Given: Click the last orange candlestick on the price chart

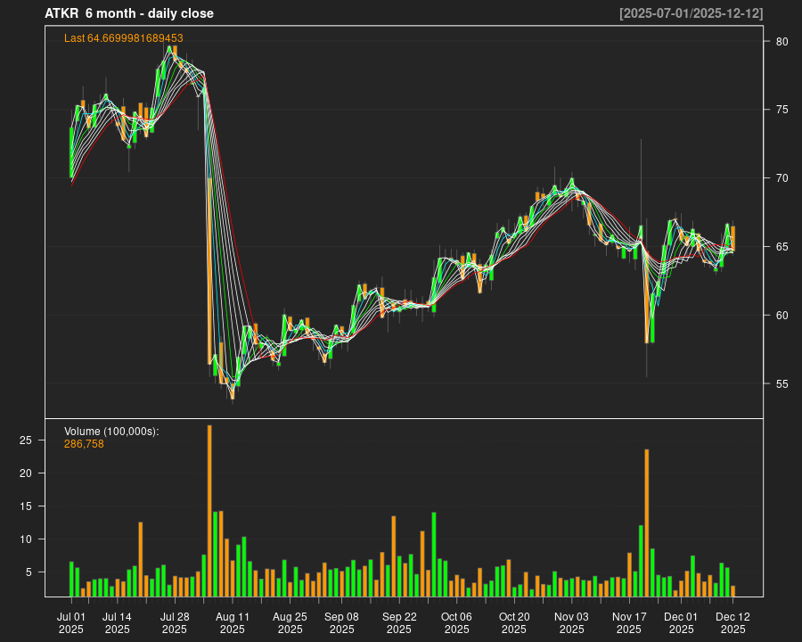Looking at the screenshot, I should pyautogui.click(x=732, y=238).
